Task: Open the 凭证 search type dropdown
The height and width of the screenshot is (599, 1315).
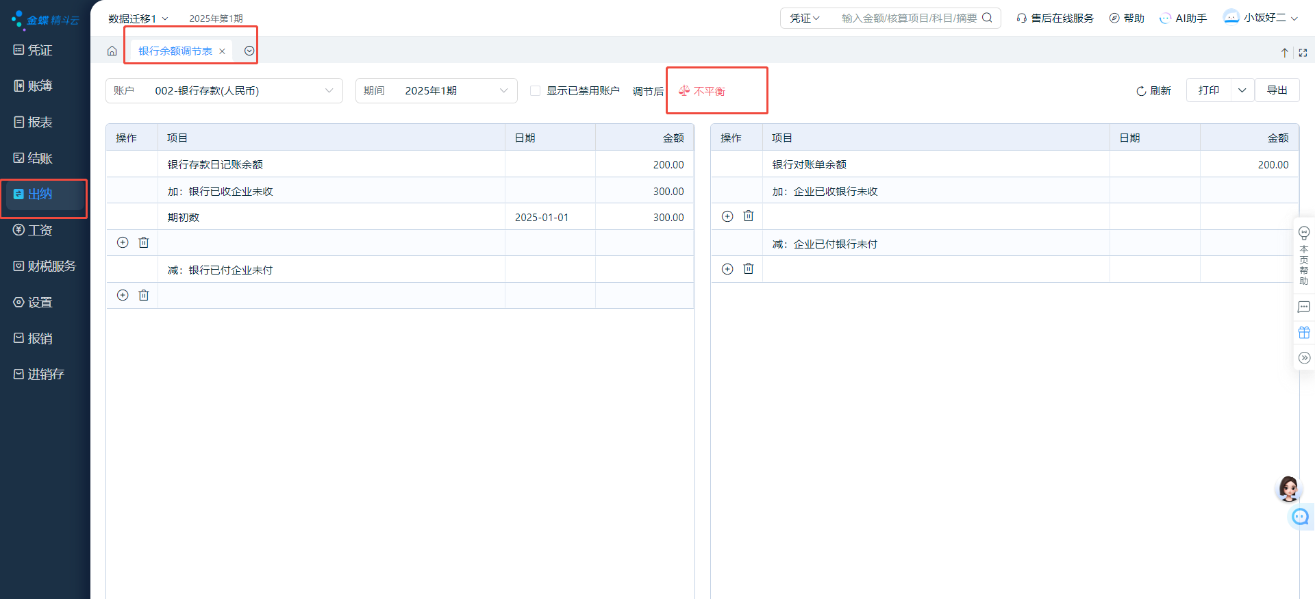Action: point(805,18)
